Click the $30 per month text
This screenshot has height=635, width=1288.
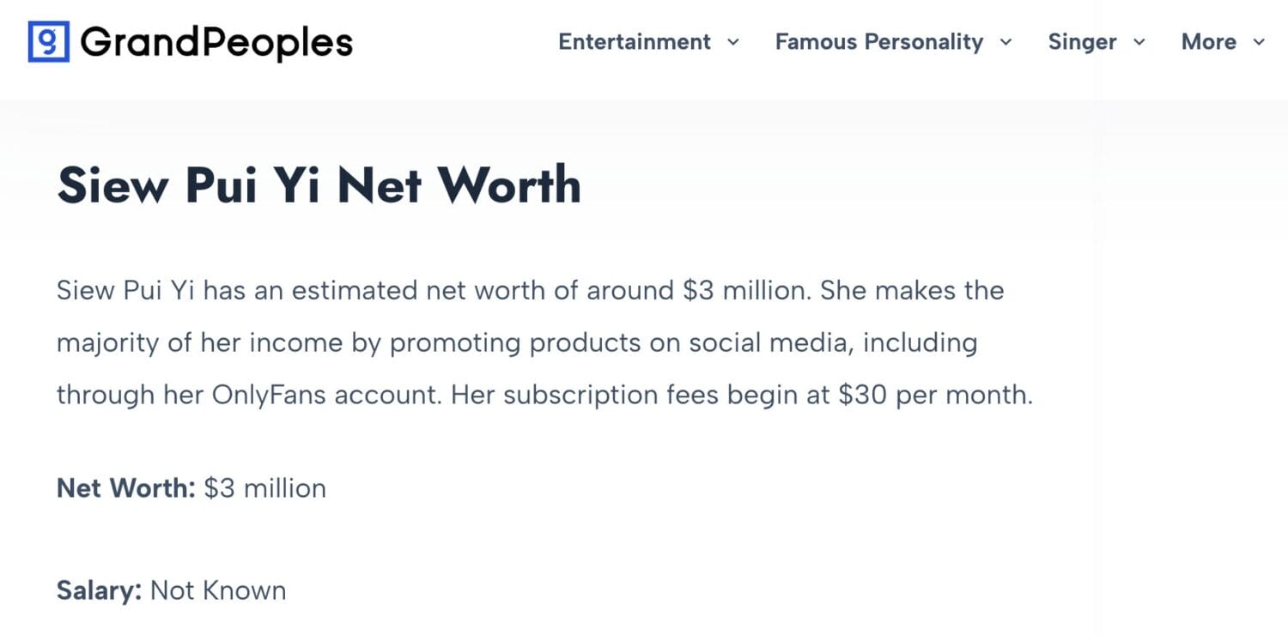pyautogui.click(x=936, y=395)
